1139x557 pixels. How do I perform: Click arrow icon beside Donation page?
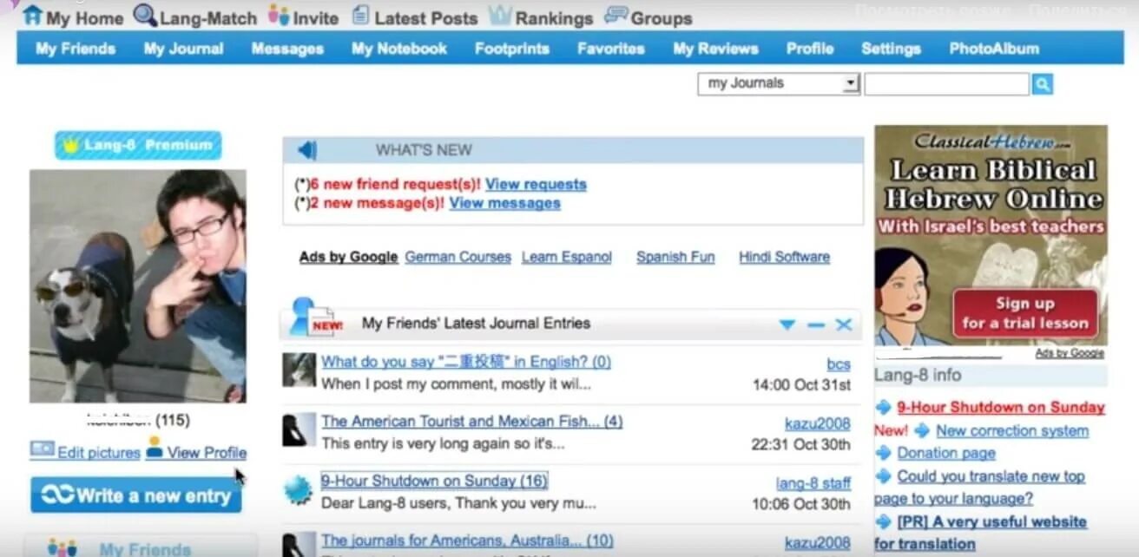(x=883, y=453)
